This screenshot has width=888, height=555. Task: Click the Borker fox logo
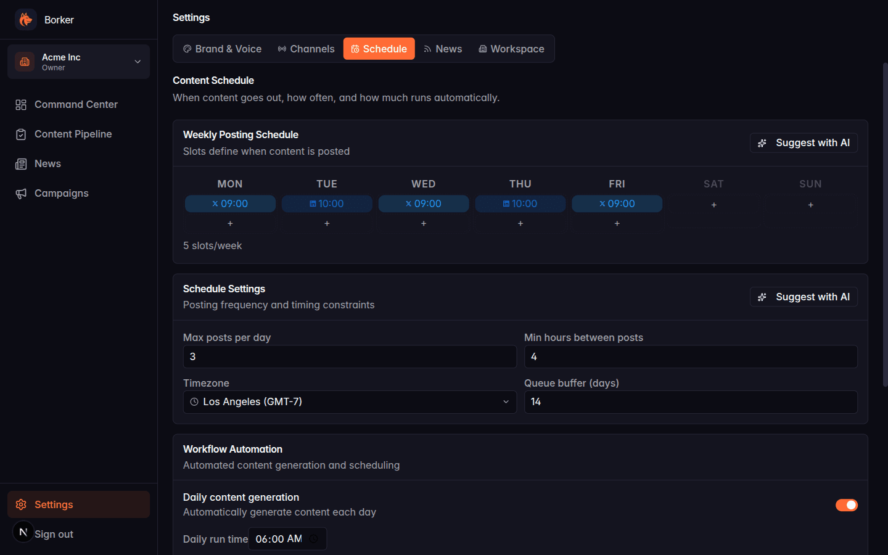(x=25, y=19)
